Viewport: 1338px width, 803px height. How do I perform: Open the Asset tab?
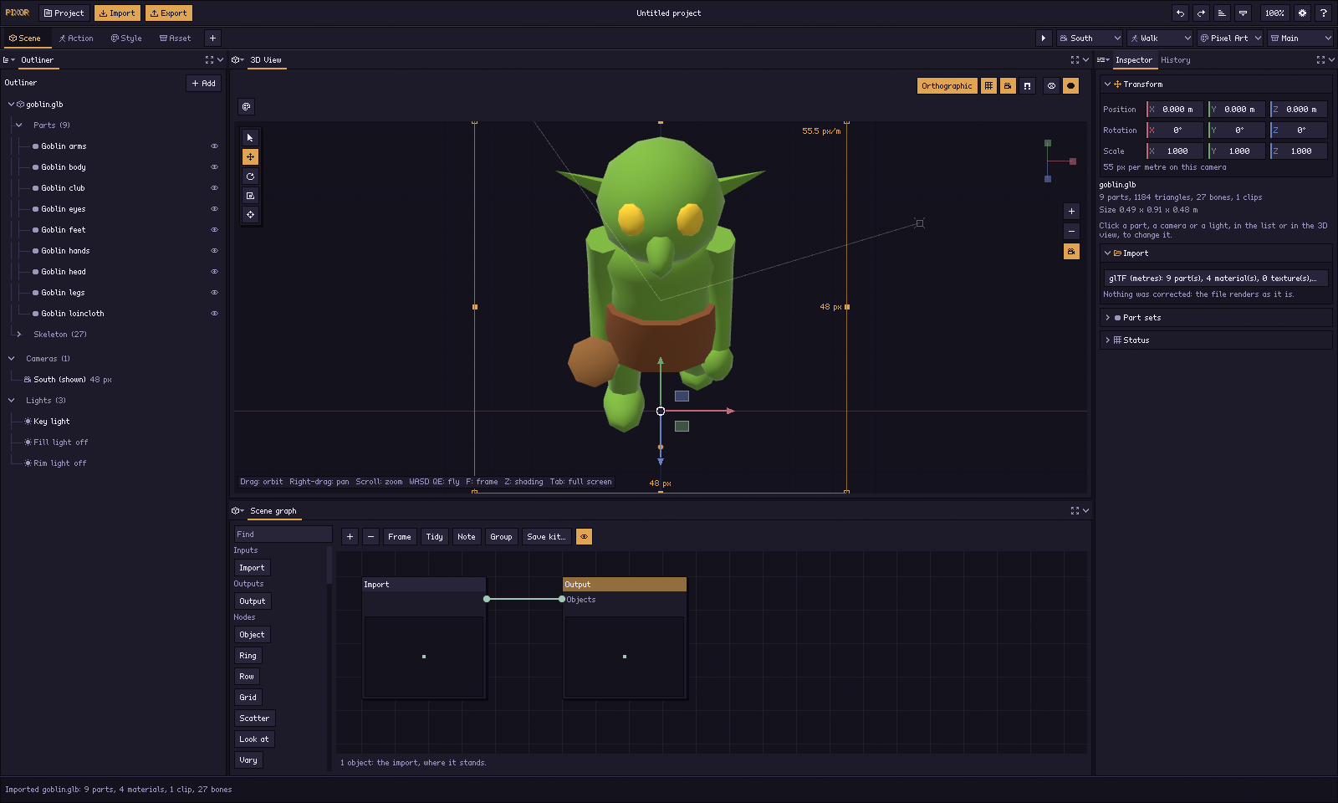tap(176, 38)
